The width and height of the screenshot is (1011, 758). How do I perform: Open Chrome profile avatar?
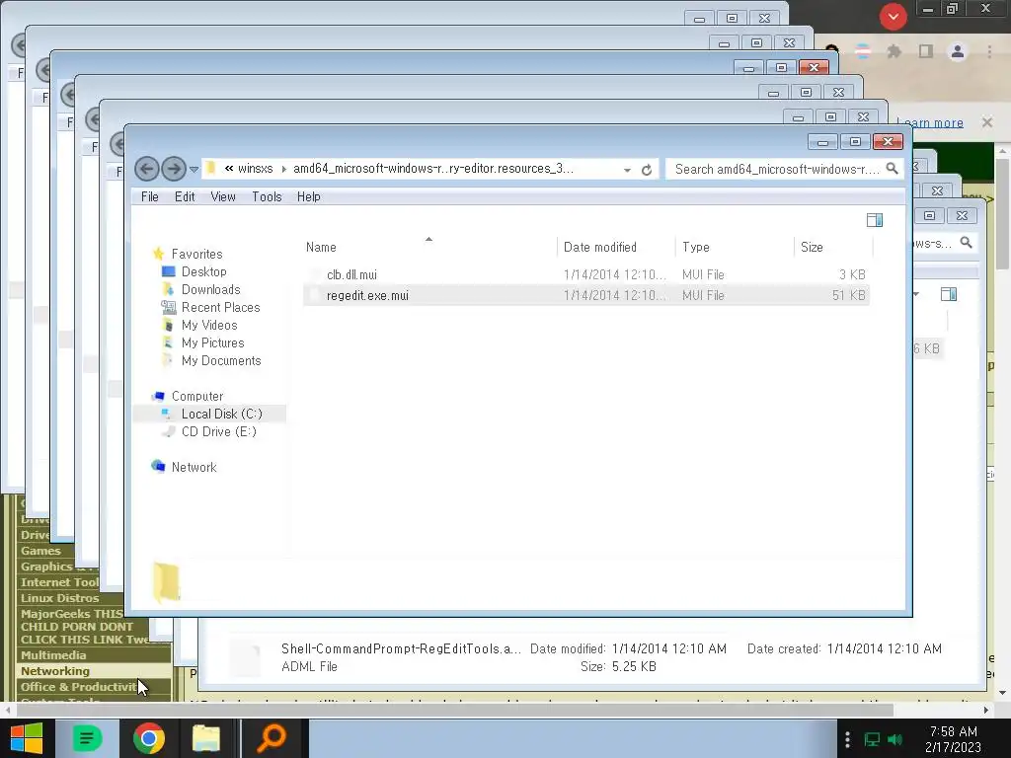[x=958, y=51]
